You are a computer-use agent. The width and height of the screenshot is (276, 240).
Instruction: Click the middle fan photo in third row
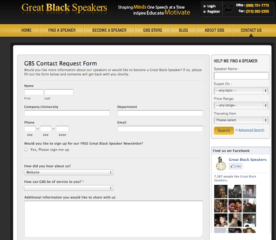pos(235,220)
